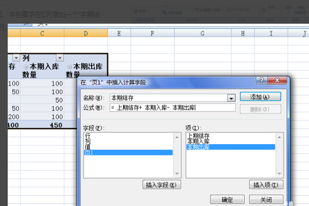Open the row filter dropdown left of 列

coord(15,58)
